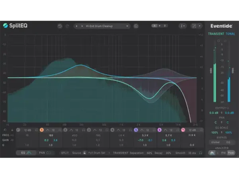Solo Tonal channel with headphone icon above meters
This screenshot has width=239, height=179.
click(225, 41)
